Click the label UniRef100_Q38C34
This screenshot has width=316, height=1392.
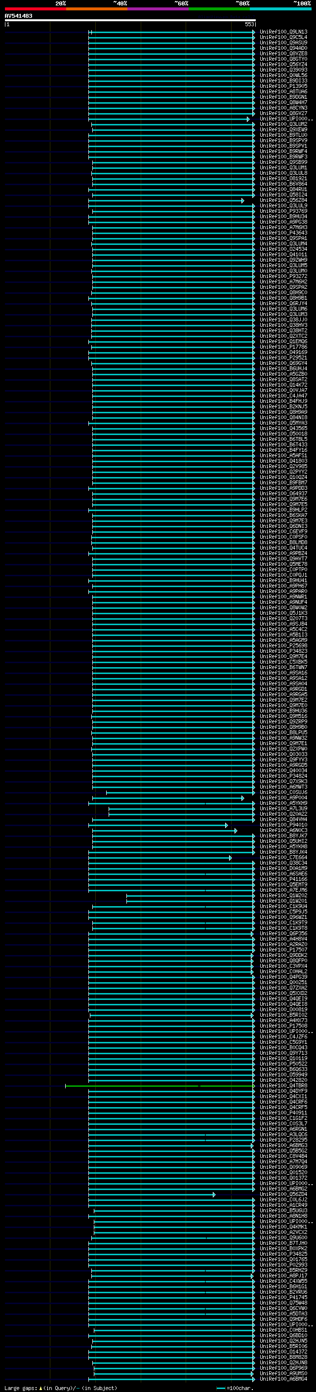point(283,863)
